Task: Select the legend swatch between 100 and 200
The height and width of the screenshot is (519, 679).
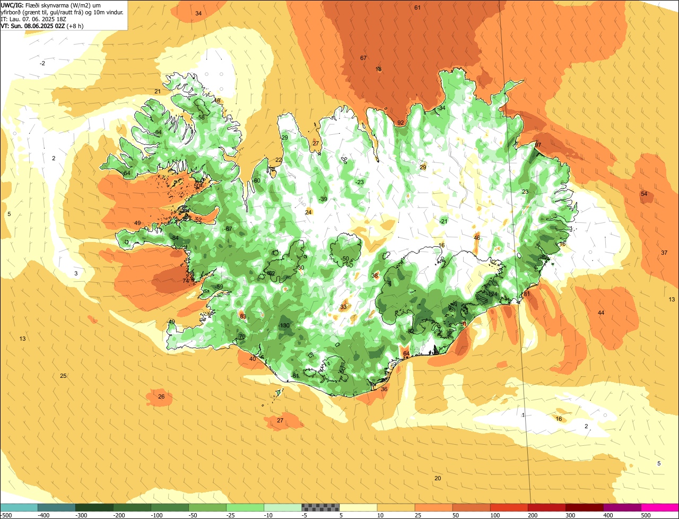Action: tap(509, 507)
